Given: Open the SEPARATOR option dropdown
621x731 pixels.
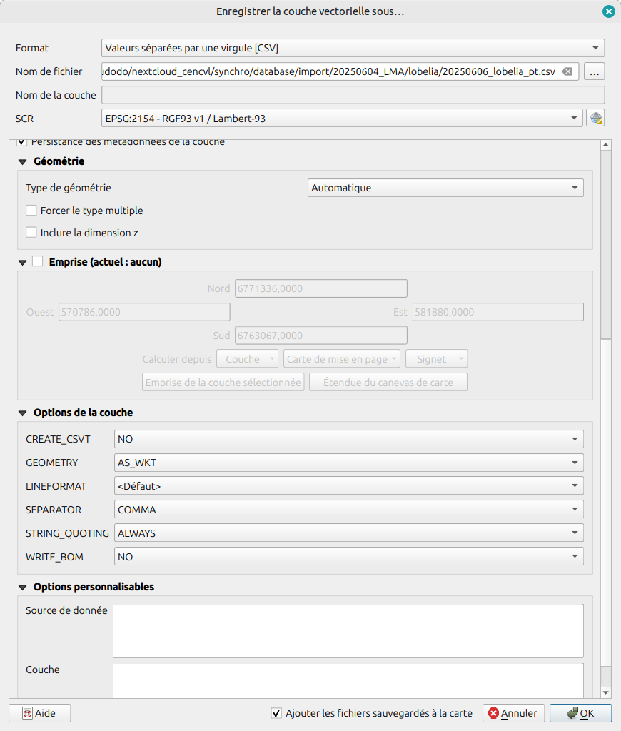Looking at the screenshot, I should point(348,510).
